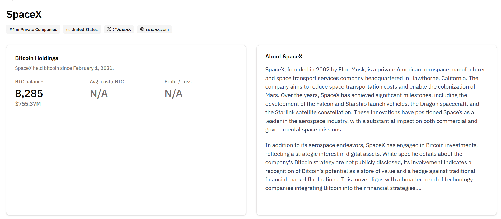Select the US country code indicator
This screenshot has width=501, height=219.
click(68, 30)
